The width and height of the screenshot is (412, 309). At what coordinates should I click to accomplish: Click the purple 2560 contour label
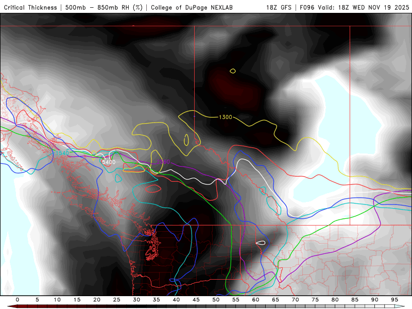point(163,162)
